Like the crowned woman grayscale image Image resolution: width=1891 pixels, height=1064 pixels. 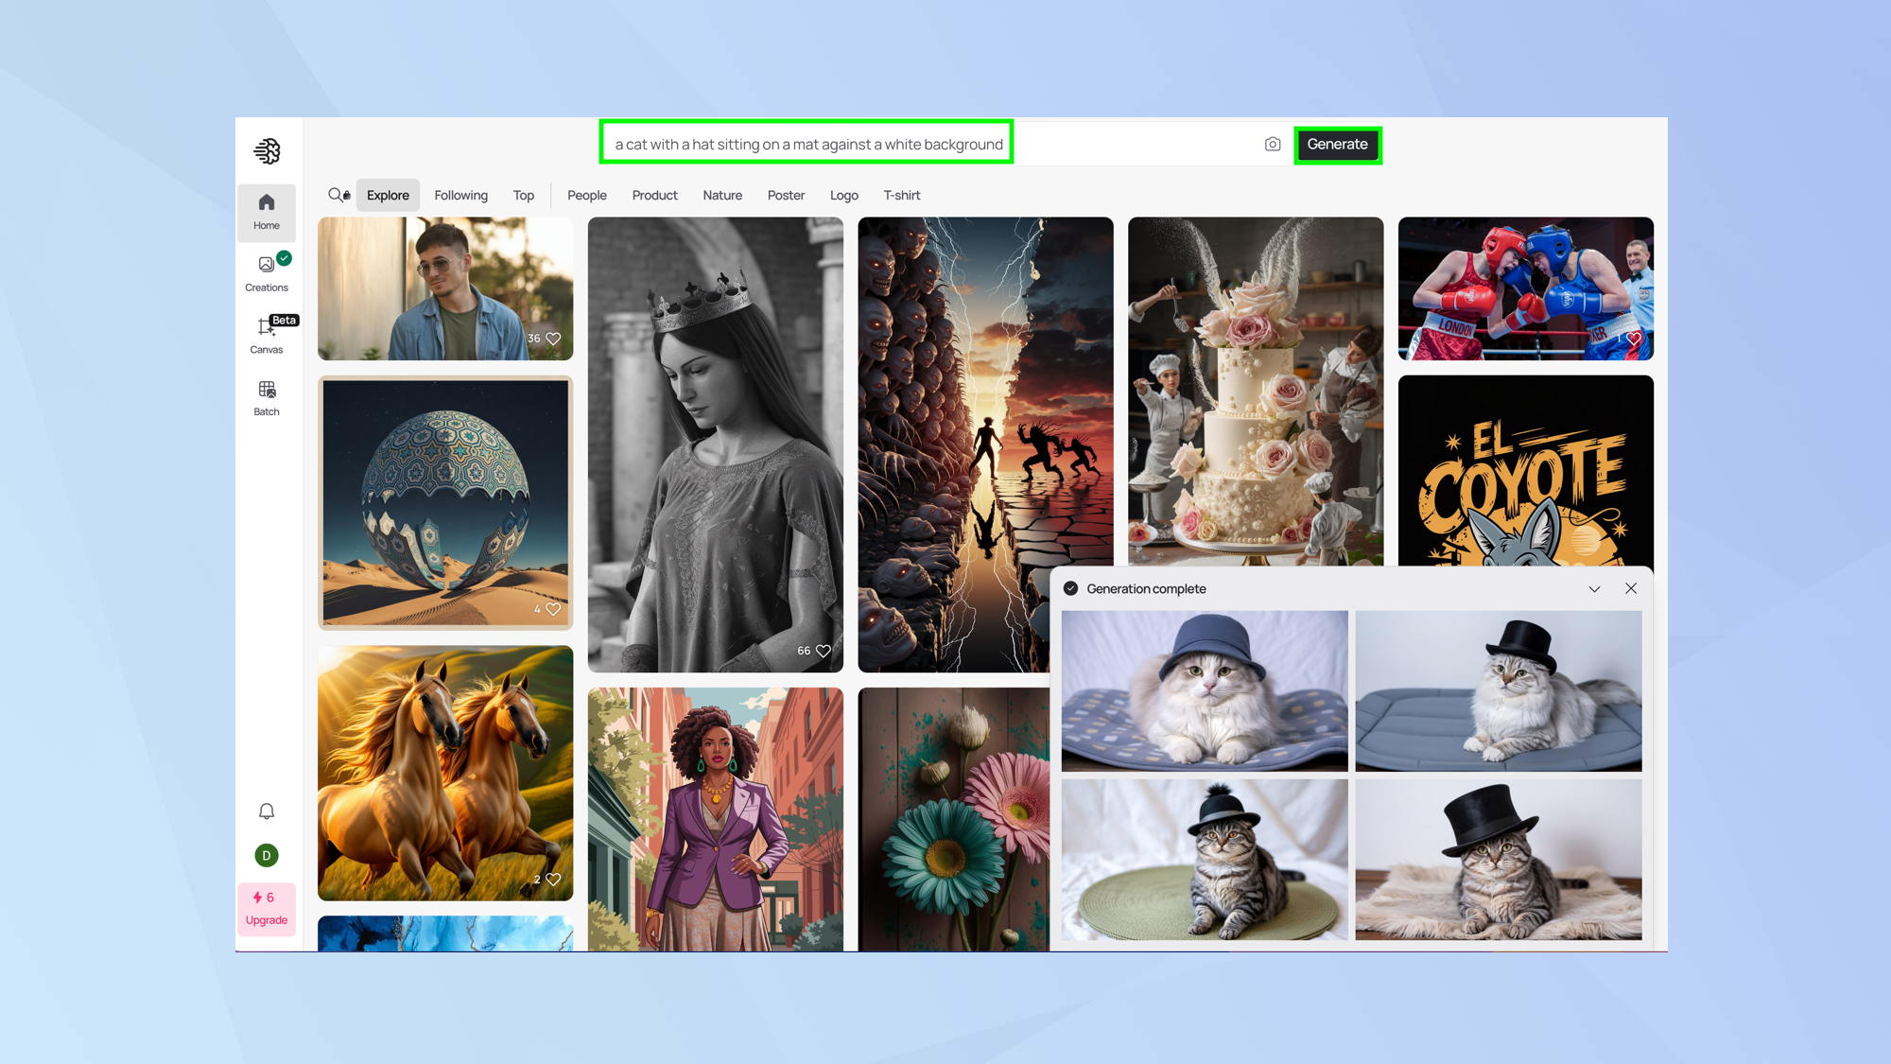[x=824, y=651]
